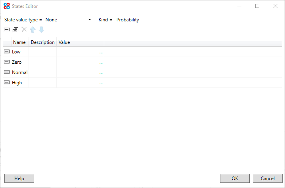Confirm changes with the OK button
Image resolution: width=285 pixels, height=188 pixels.
pyautogui.click(x=235, y=179)
